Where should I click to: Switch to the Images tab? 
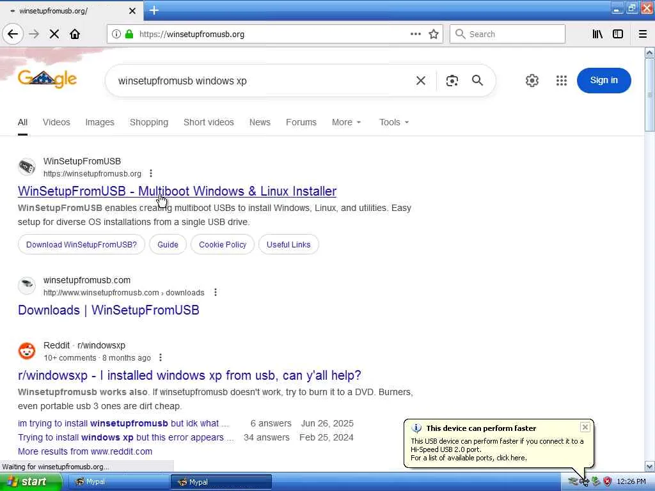coord(100,122)
